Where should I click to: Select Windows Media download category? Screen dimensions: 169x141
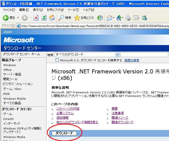click(x=14, y=137)
